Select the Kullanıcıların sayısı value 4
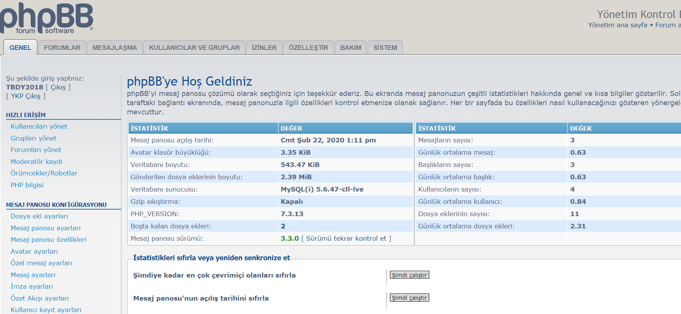This screenshot has width=681, height=314. 572,189
